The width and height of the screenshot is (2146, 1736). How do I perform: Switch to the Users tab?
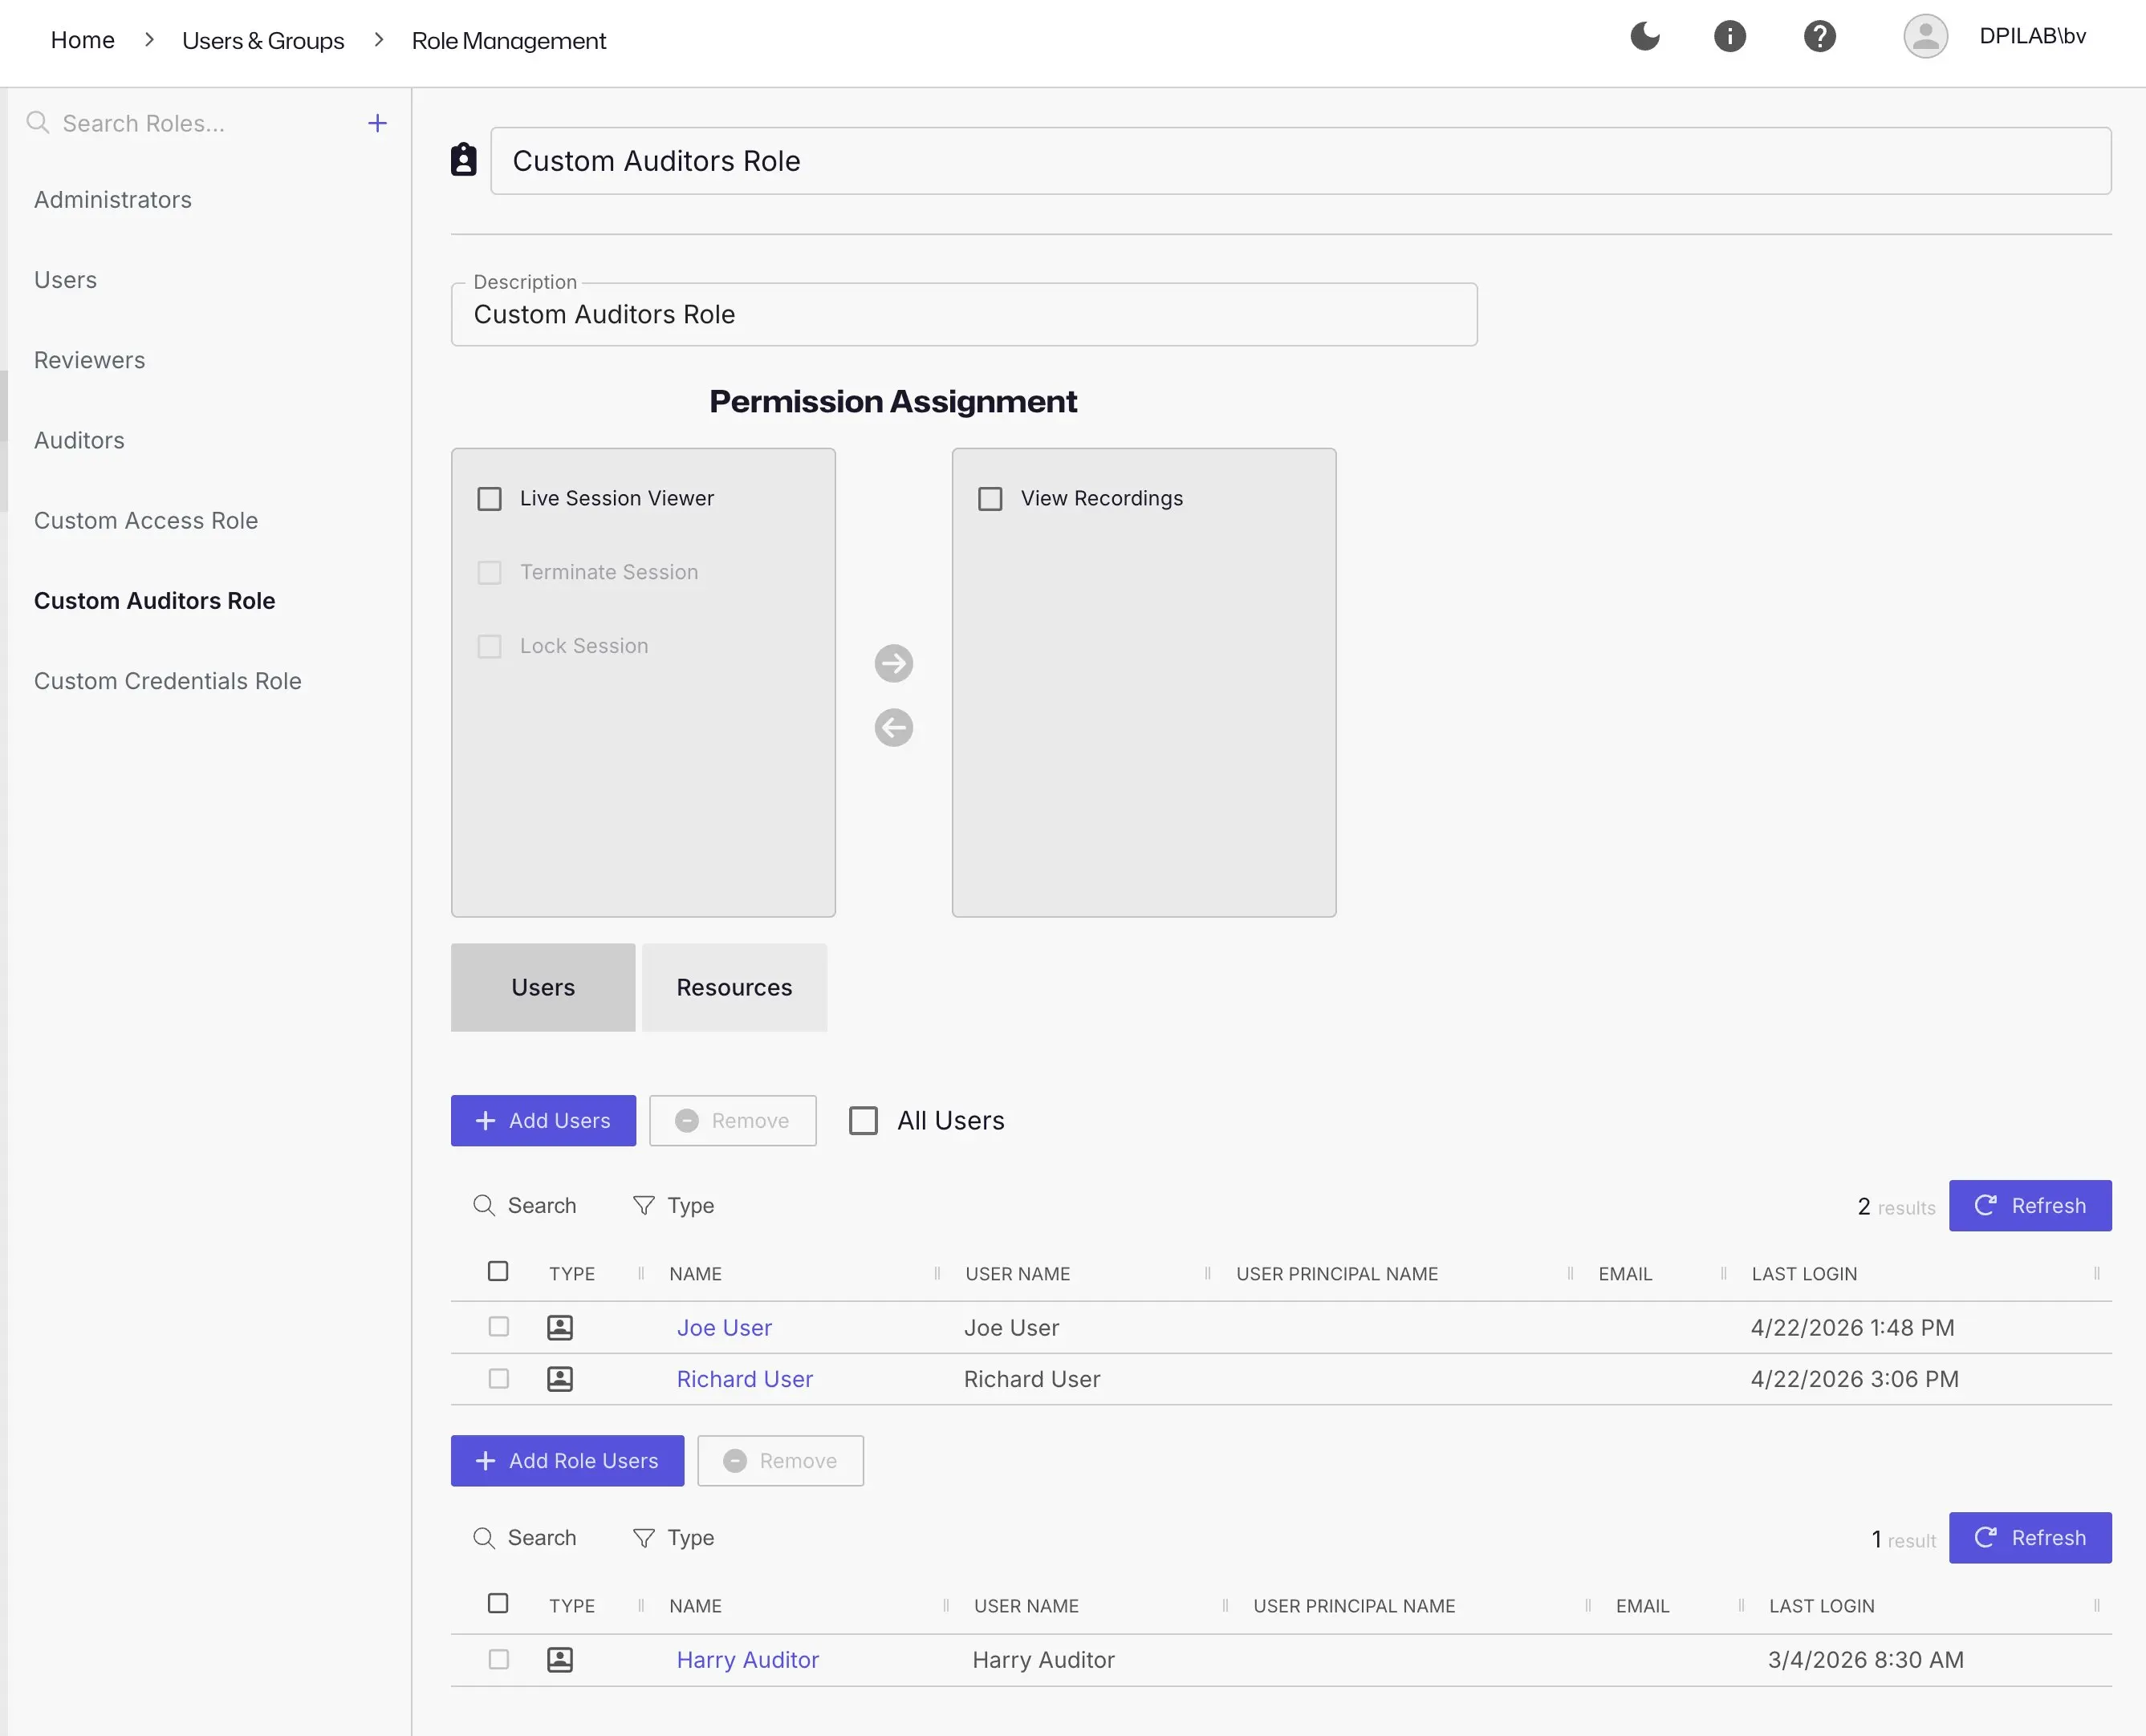(x=543, y=987)
